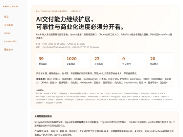Click OpenAI in the coverage list
Image resolution: width=183 pixels, height=137 pixels.
click(59, 99)
